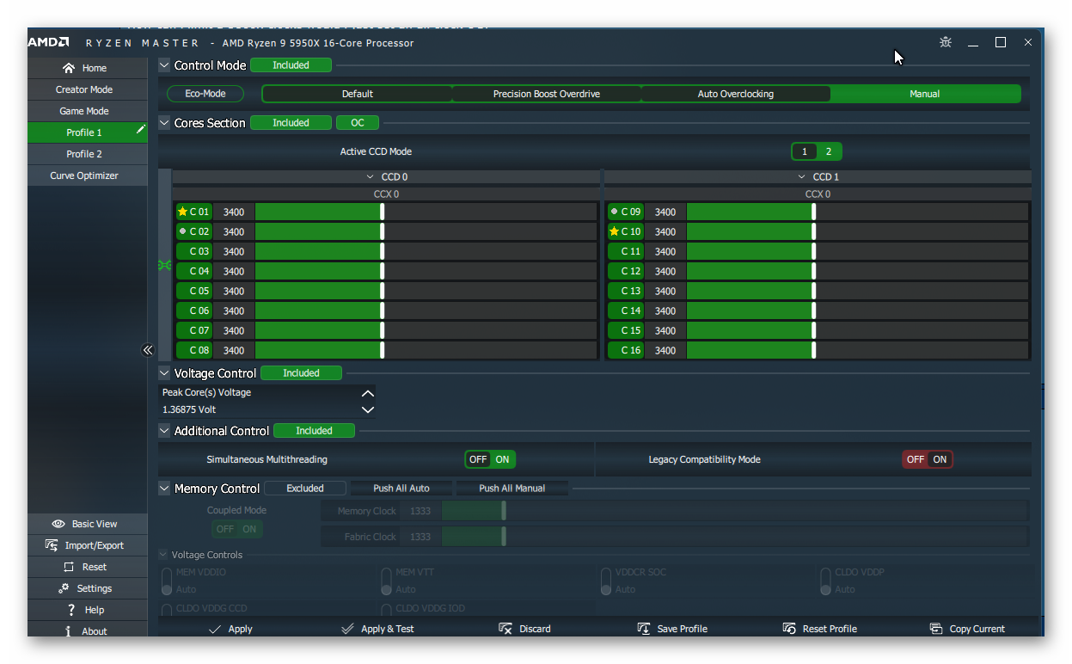The height and width of the screenshot is (664, 1072).
Task: Click the Apply & Test double-check icon
Action: pyautogui.click(x=347, y=629)
